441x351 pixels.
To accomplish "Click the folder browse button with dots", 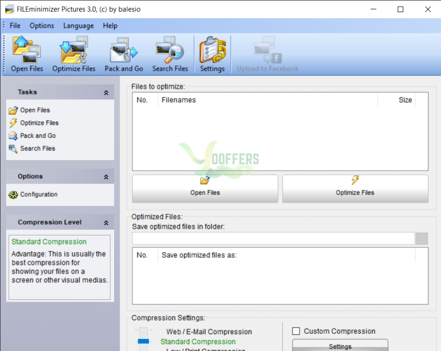I will pos(422,239).
